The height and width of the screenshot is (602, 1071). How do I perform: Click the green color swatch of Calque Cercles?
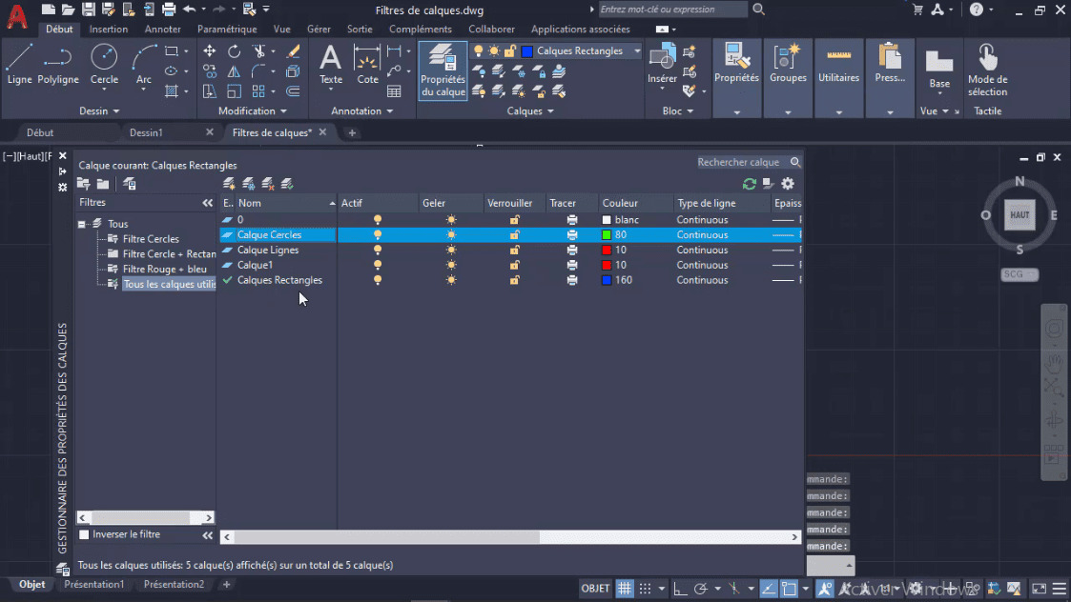605,234
